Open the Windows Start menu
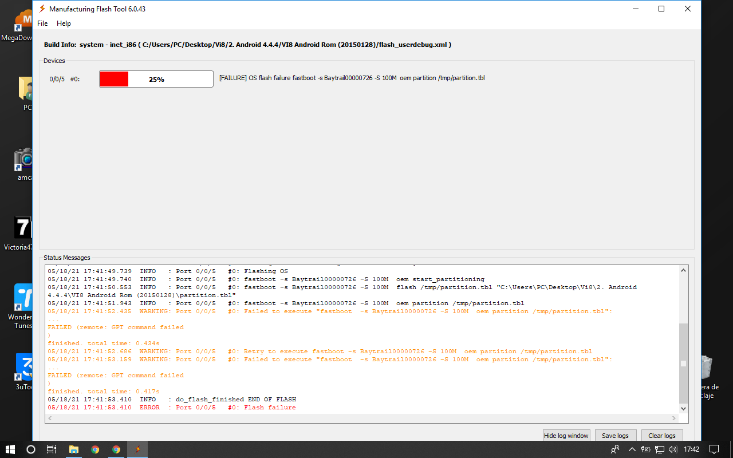This screenshot has width=733, height=458. click(10, 449)
